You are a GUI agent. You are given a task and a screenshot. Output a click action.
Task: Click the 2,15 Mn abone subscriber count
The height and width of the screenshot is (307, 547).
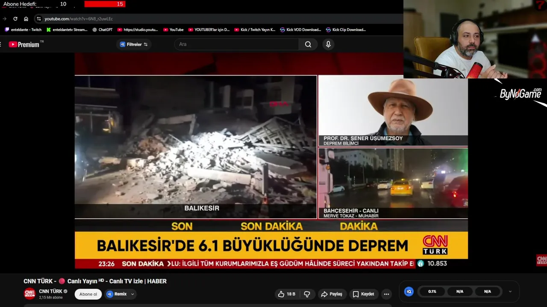pos(51,297)
